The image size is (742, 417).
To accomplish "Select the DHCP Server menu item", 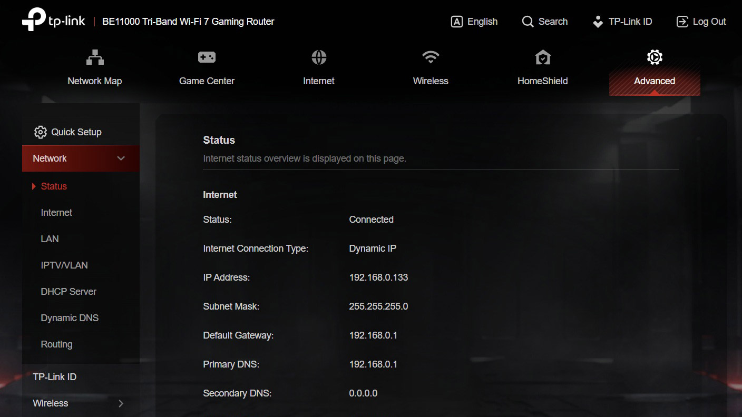I will tap(69, 292).
